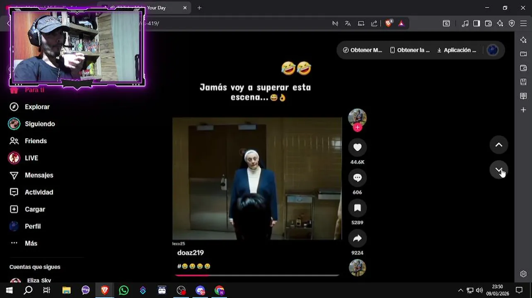532x298 pixels.
Task: Open reading list sidebar icon
Action: (x=523, y=96)
